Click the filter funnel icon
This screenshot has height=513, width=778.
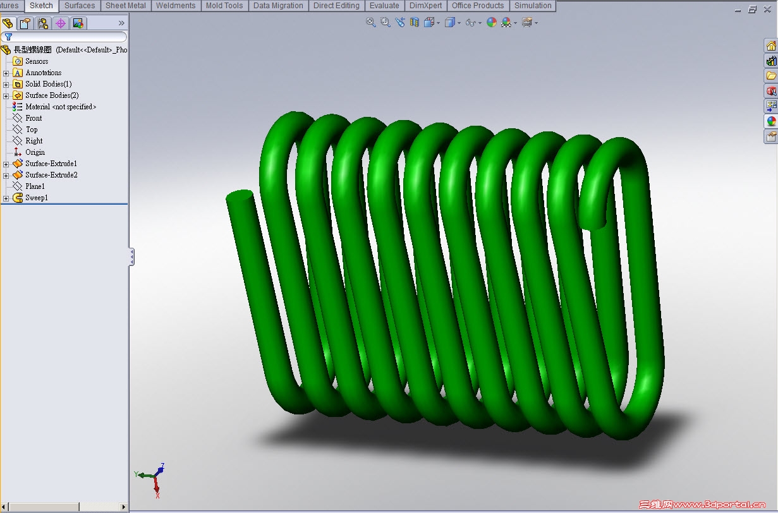coord(8,37)
